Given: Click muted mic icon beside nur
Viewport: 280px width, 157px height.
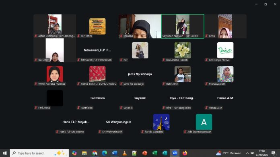Looking at the screenshot, I should 121,60.
